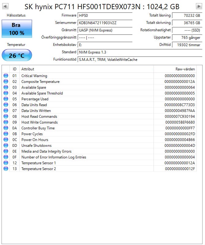
Task: Click the Totalt läsning value 70232 GB
Action: [x=187, y=16]
